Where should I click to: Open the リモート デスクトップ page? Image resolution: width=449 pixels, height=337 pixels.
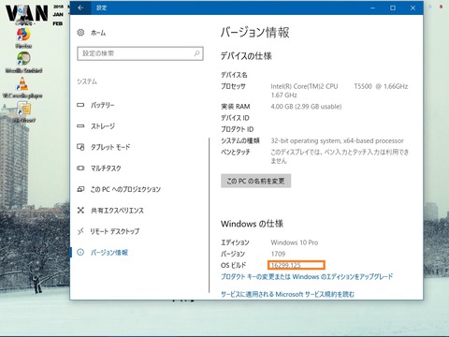[115, 231]
